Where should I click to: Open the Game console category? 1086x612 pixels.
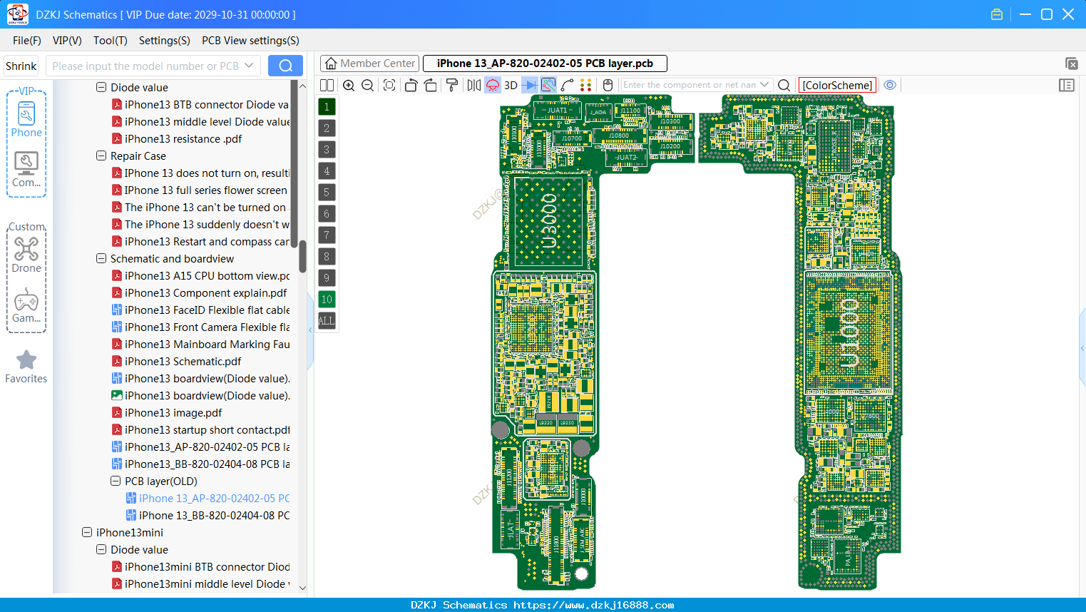point(26,305)
